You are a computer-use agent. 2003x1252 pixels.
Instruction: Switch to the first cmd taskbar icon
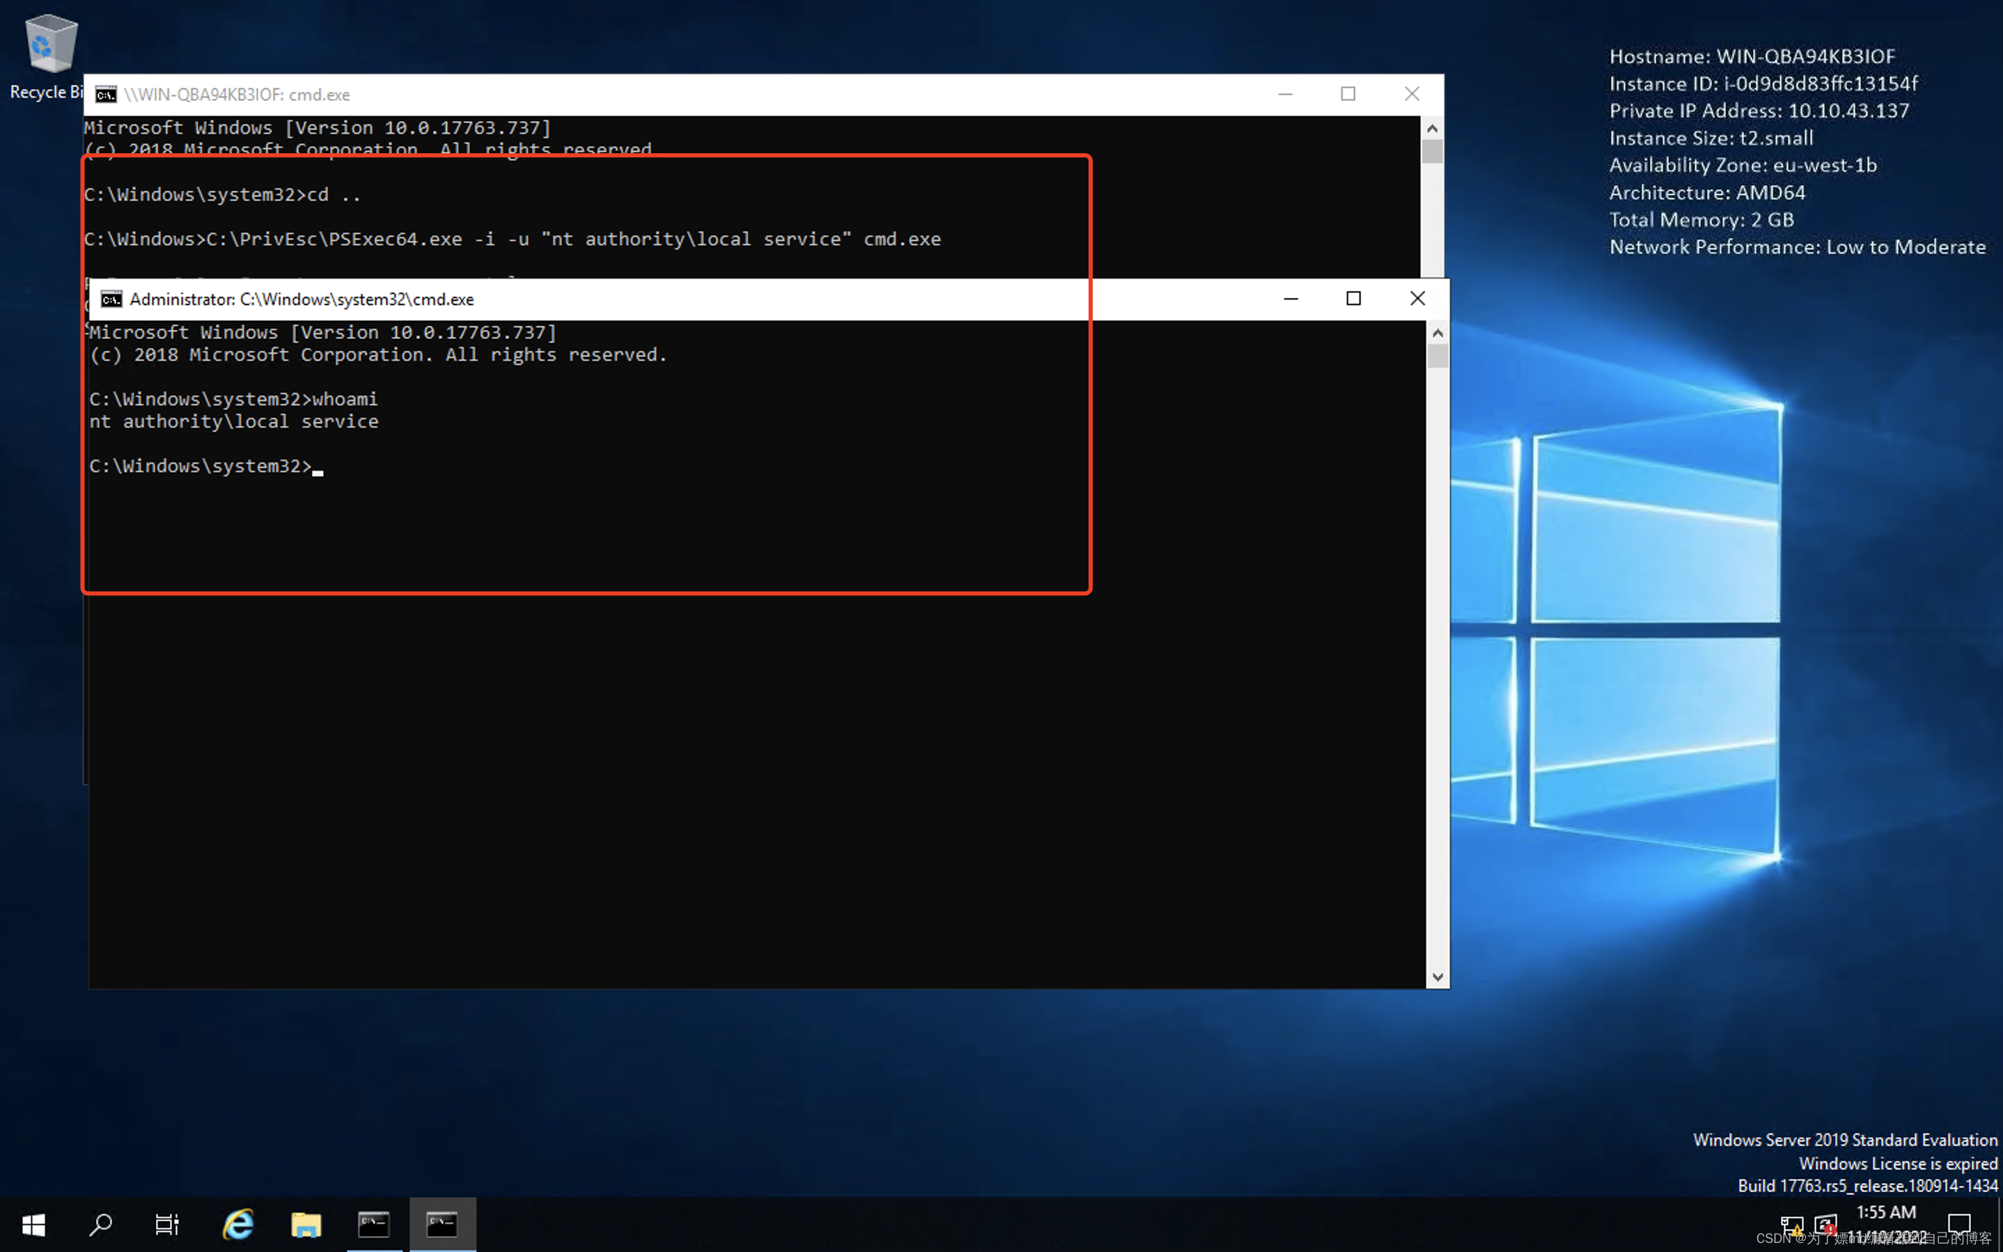[x=373, y=1224]
